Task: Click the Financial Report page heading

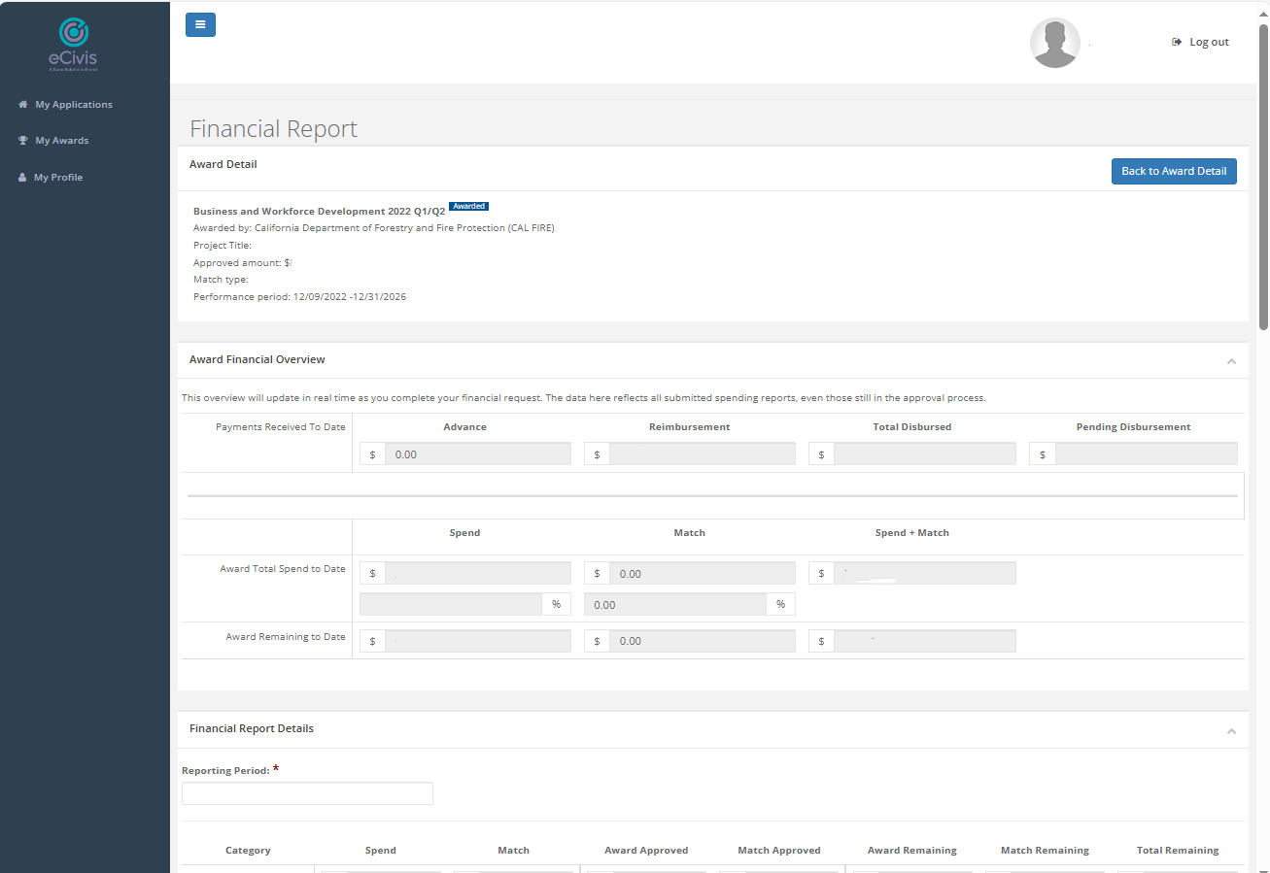Action: click(274, 129)
